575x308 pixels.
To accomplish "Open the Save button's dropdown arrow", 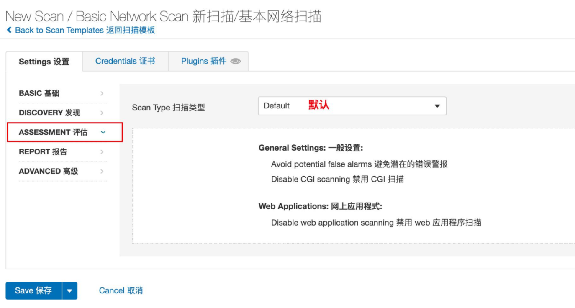I will tap(69, 291).
